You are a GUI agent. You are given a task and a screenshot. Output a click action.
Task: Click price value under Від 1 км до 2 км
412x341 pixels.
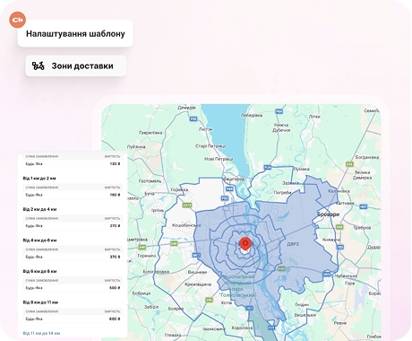click(115, 195)
